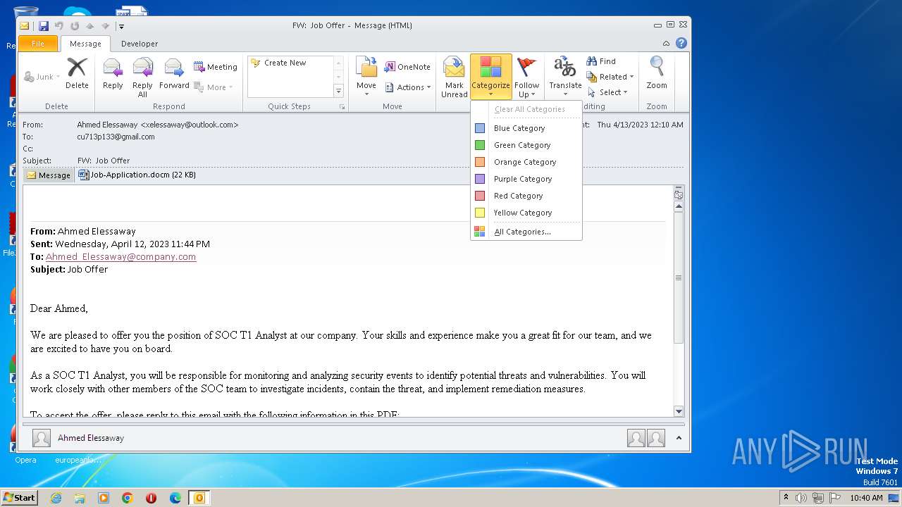Screen dimensions: 902x507
Task: Open the Select dropdown
Action: [607, 92]
